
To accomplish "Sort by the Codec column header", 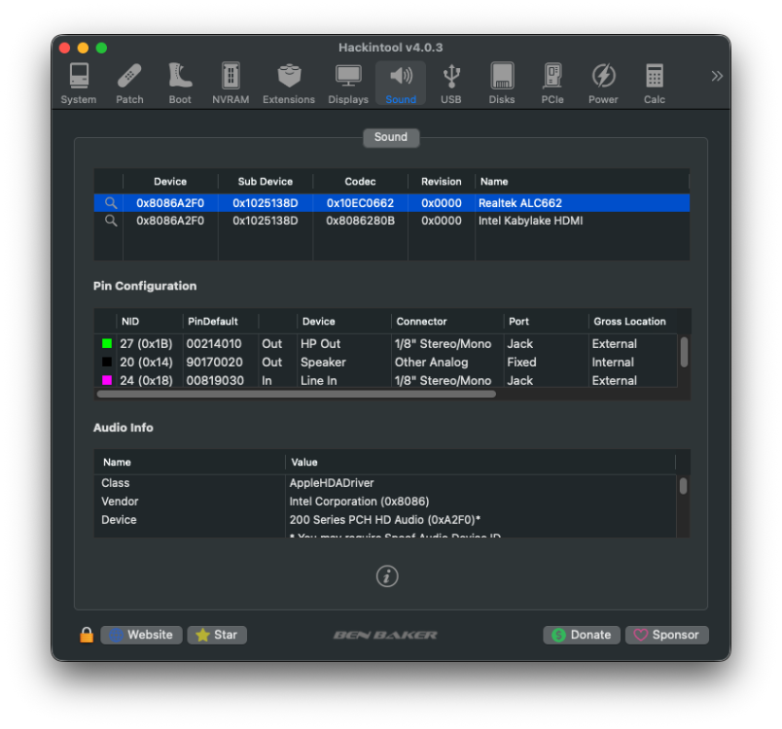I will (x=360, y=182).
